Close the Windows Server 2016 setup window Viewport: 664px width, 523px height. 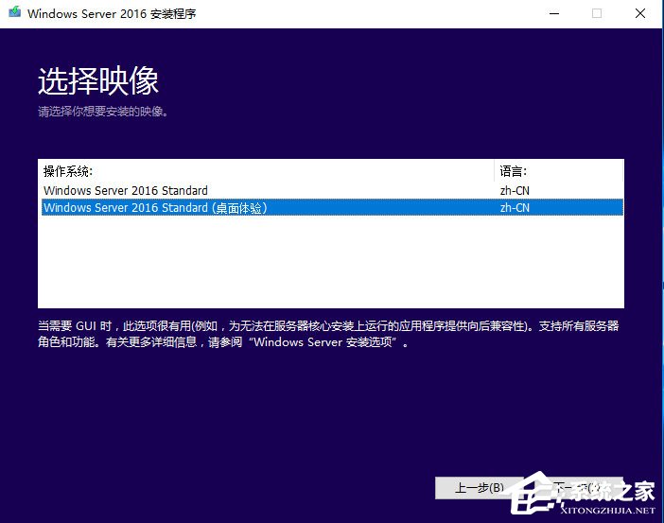[640, 14]
